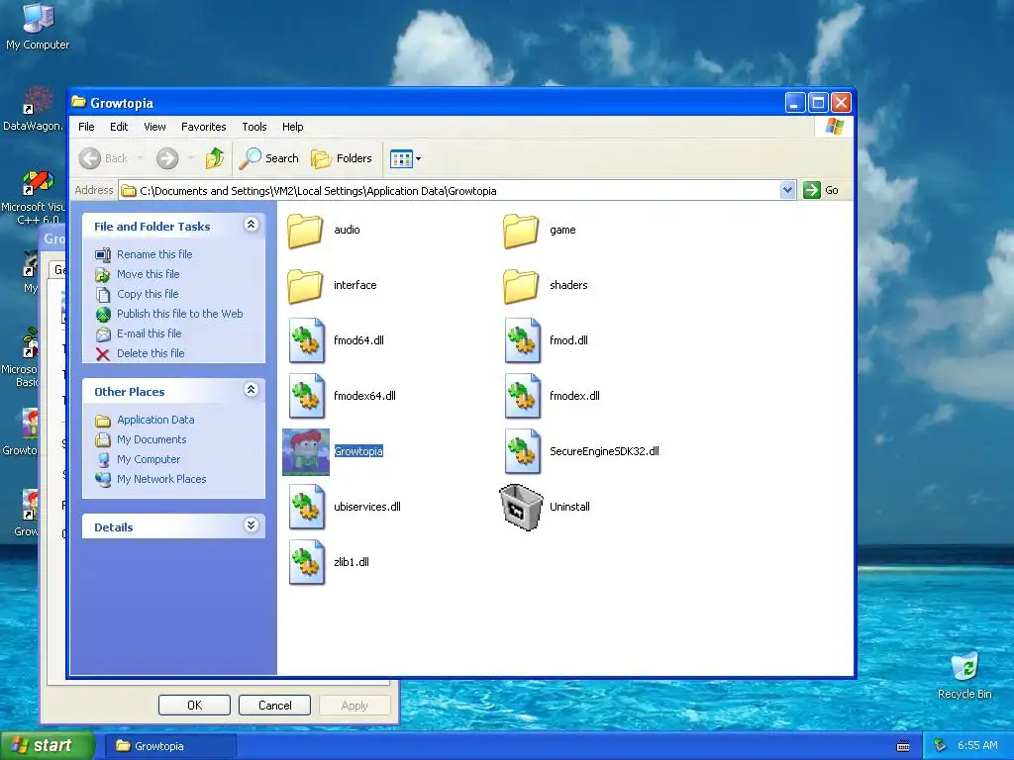The height and width of the screenshot is (760, 1014).
Task: Click Delete this file
Action: (x=151, y=353)
